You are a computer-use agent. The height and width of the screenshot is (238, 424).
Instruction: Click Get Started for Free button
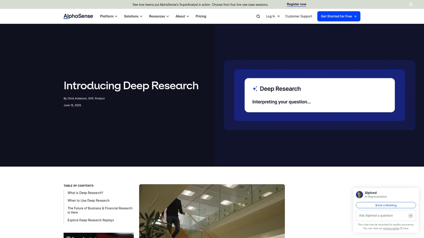click(x=339, y=16)
